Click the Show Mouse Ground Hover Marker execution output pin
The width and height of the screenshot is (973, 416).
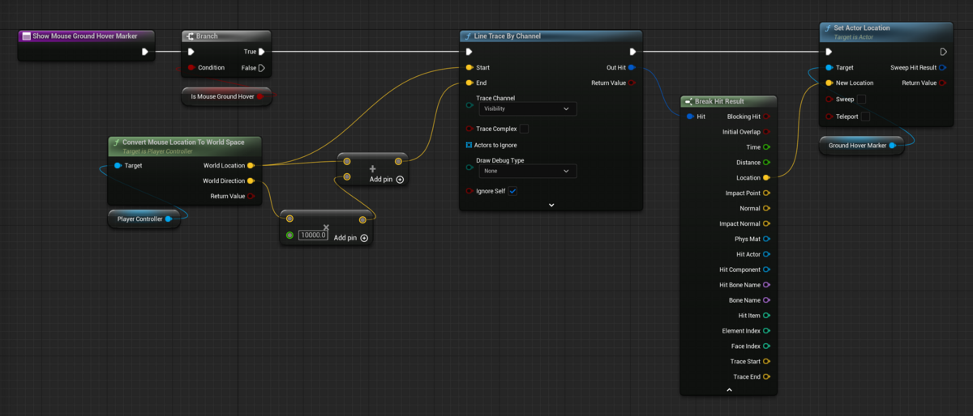point(145,52)
